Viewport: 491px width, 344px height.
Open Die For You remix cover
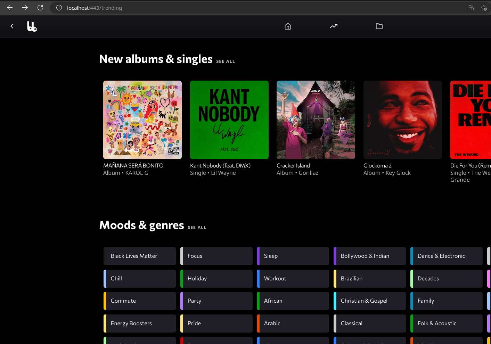pos(470,120)
